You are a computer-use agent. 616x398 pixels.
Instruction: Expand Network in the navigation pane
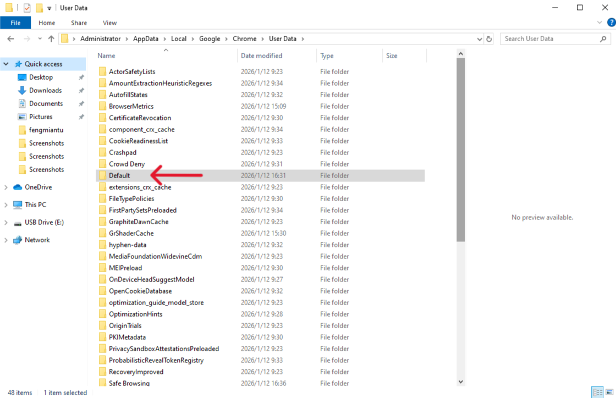(5, 240)
